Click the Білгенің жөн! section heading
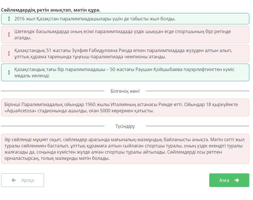253x200 pixels. click(125, 91)
